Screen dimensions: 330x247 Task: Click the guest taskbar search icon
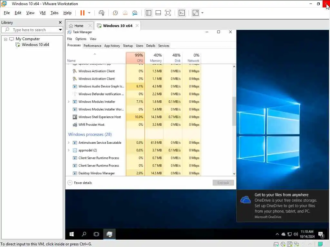tap(84, 234)
